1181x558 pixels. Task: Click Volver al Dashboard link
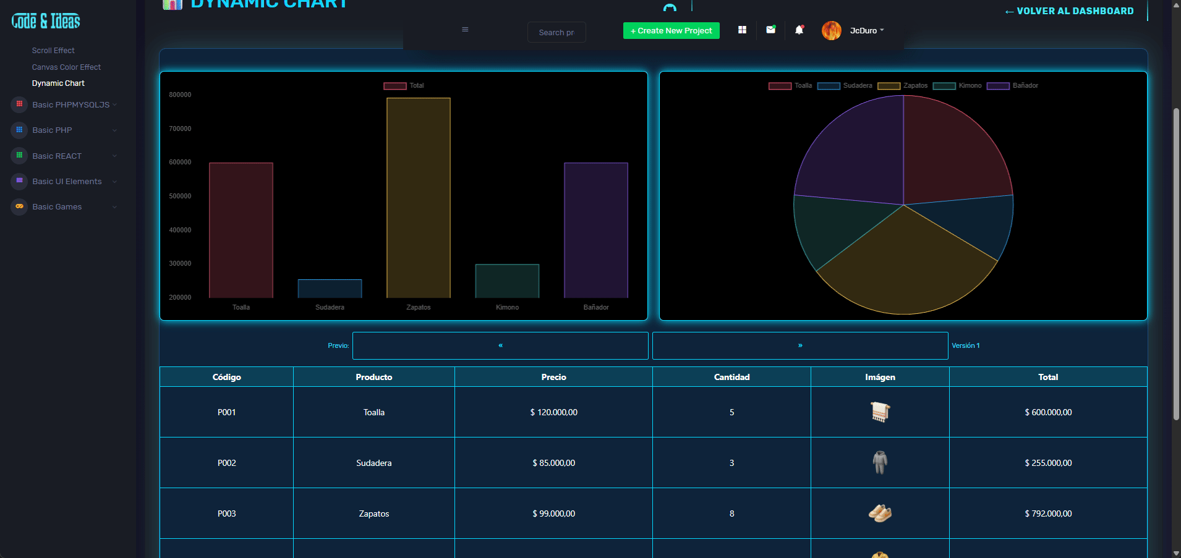click(x=1069, y=11)
